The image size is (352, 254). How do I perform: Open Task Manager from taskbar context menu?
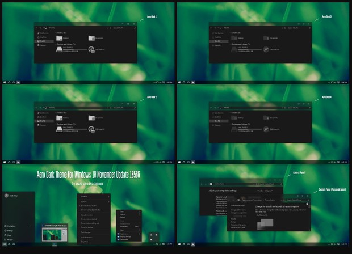[x=94, y=232]
